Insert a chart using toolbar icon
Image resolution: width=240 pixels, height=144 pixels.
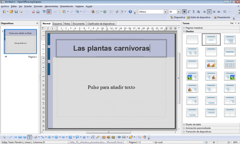pos(93,12)
